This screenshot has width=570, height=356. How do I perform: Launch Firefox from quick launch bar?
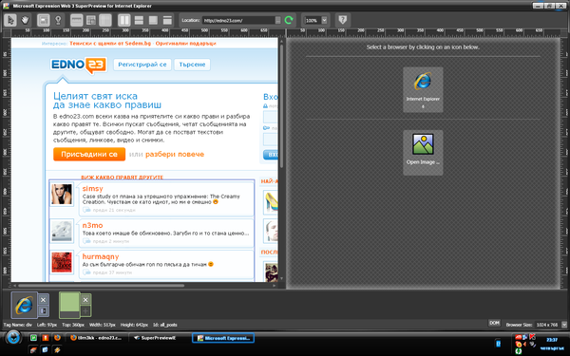coord(57,338)
